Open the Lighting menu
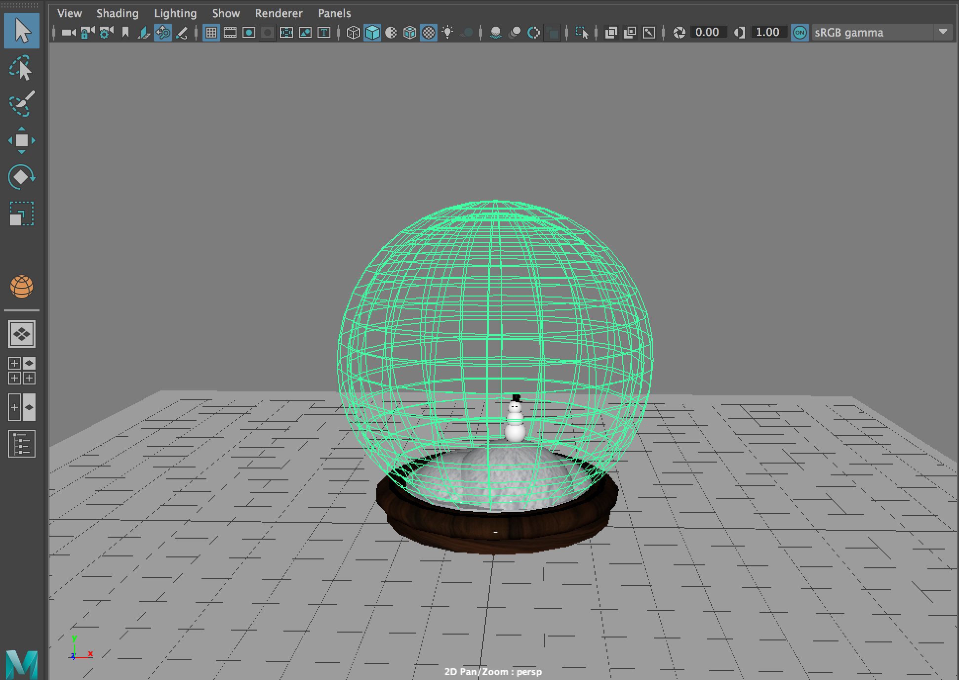This screenshot has width=959, height=680. 175,13
